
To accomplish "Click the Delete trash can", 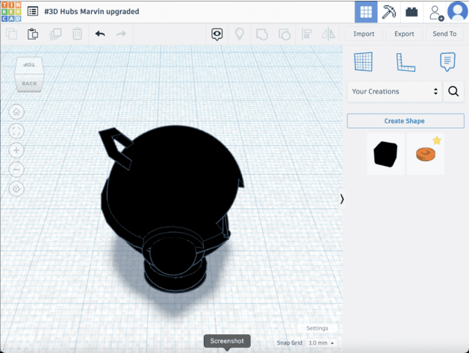I will click(x=77, y=34).
